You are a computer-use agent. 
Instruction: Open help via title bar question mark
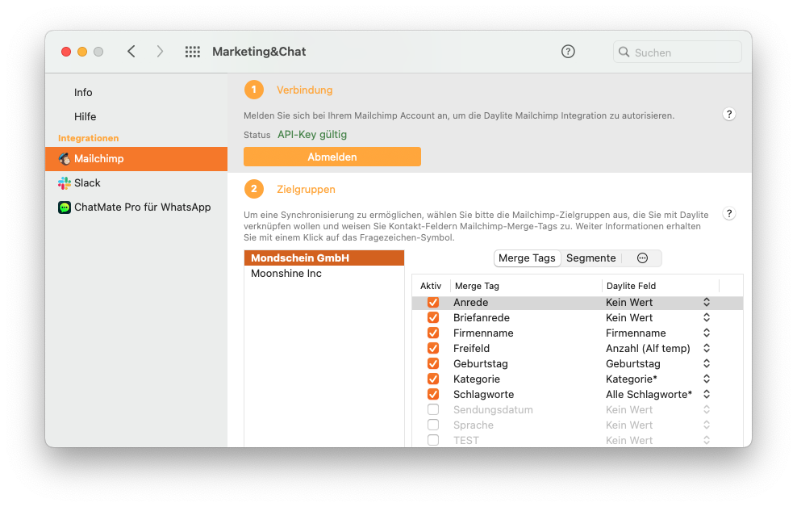(568, 52)
